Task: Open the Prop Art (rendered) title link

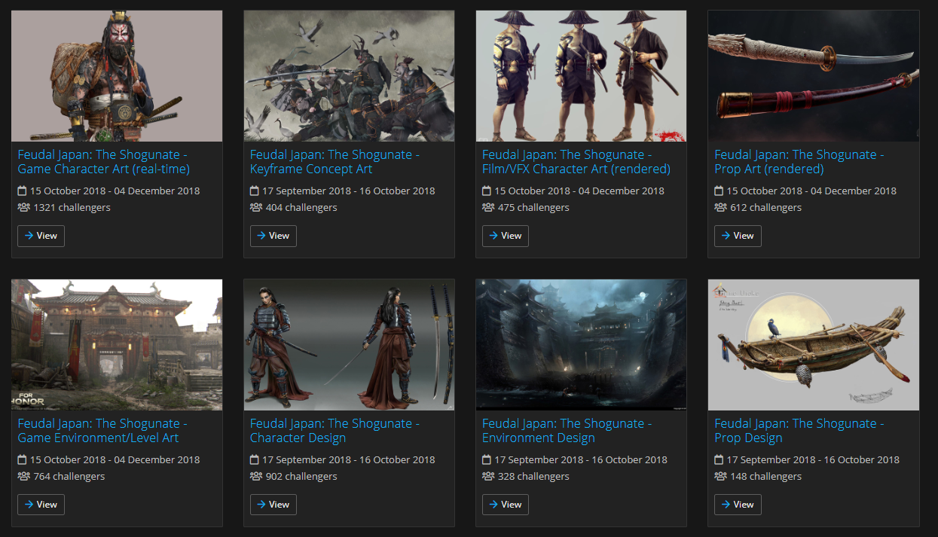Action: click(799, 162)
